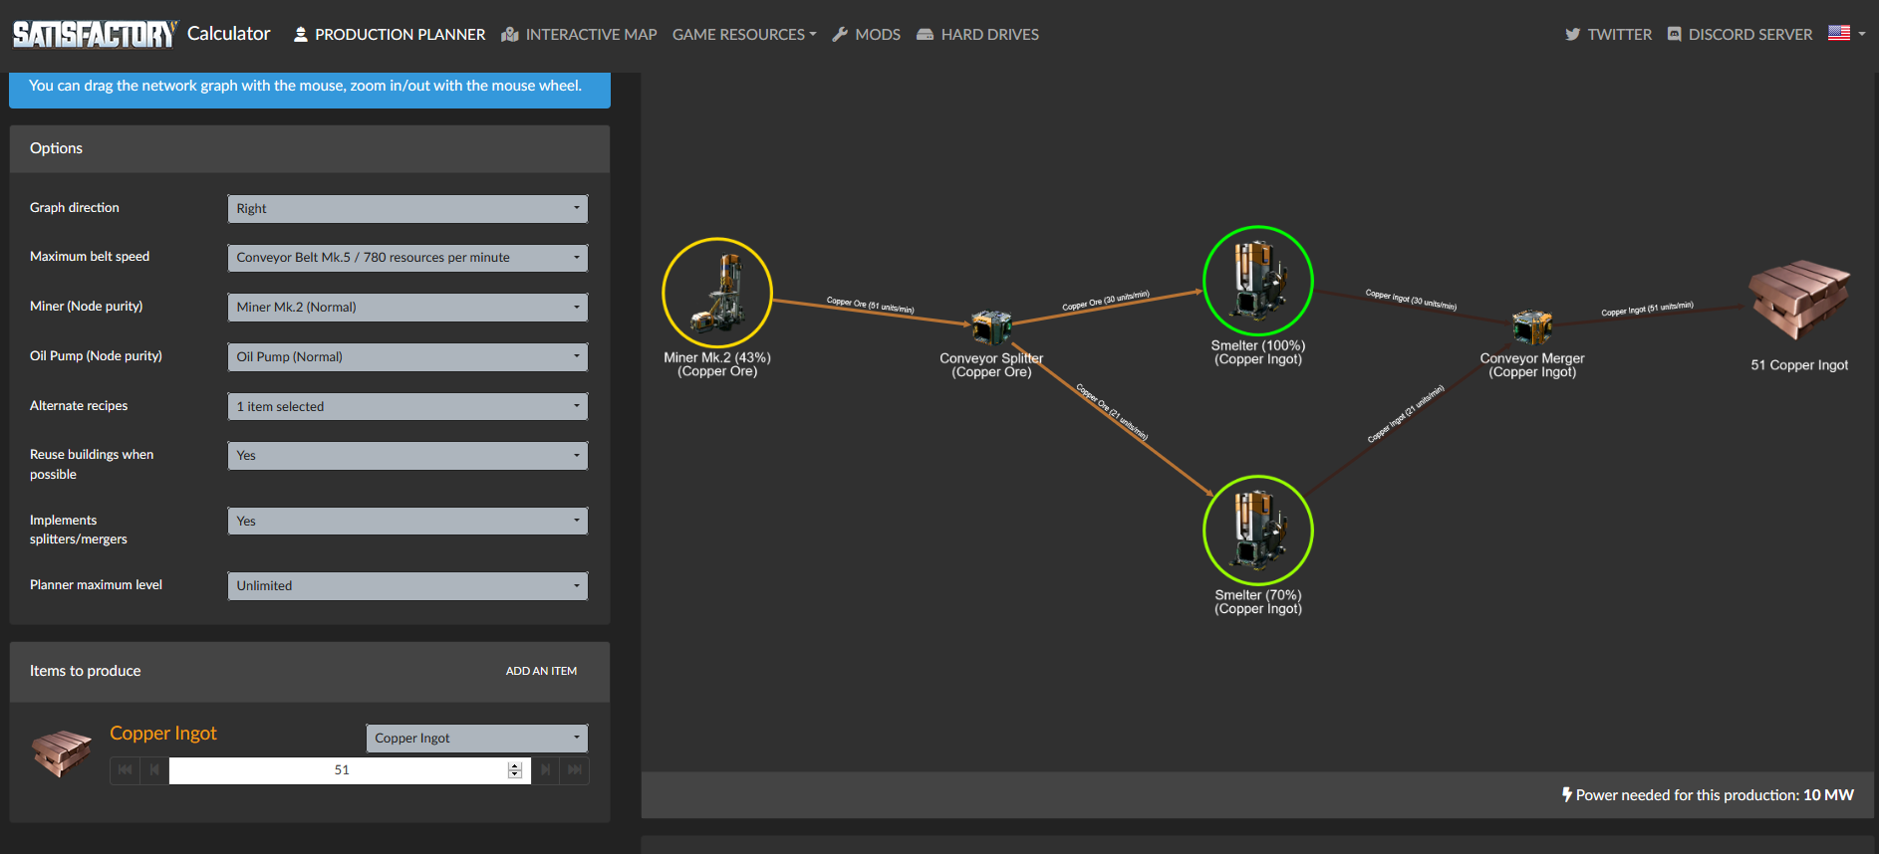
Task: Open the Implements splitters/mergers dropdown
Action: tap(407, 522)
